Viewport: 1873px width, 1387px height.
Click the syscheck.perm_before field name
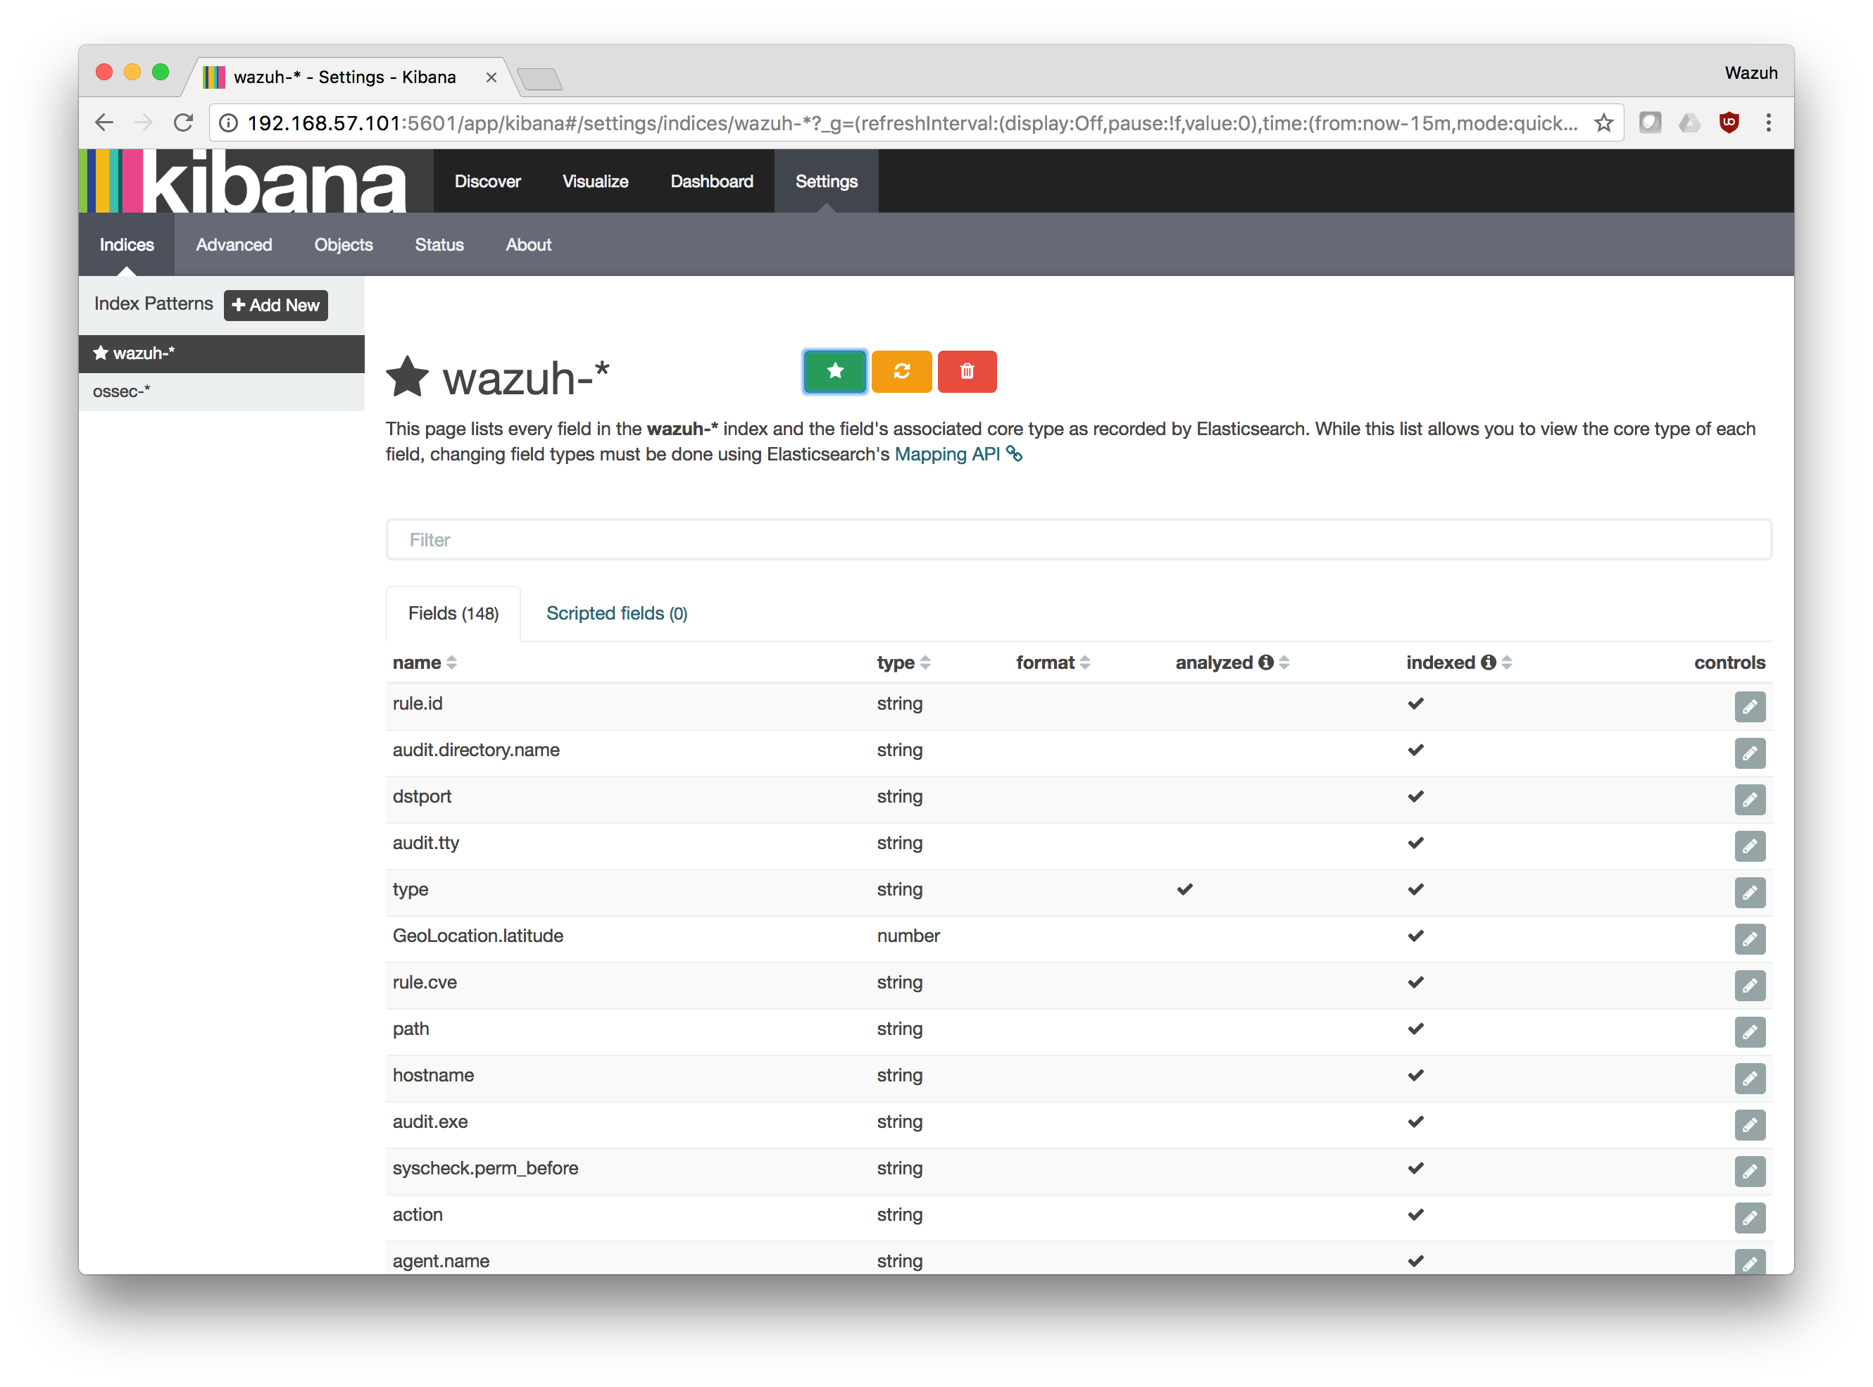click(485, 1168)
